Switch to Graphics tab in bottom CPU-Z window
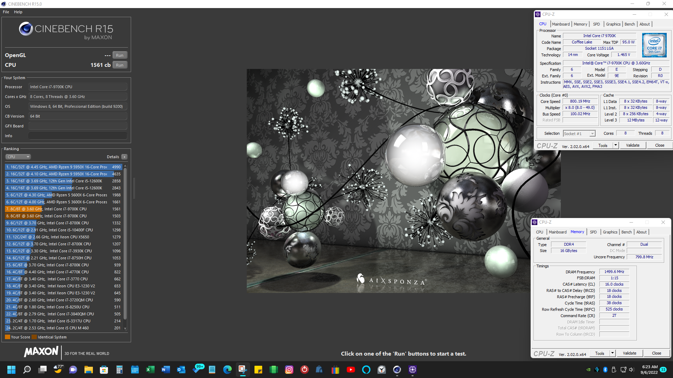 pyautogui.click(x=610, y=232)
